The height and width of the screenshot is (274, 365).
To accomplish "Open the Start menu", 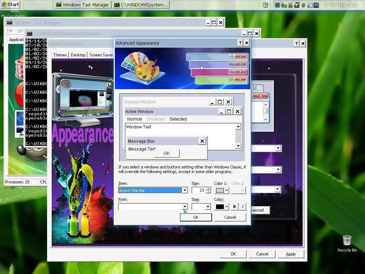I will 10,4.
